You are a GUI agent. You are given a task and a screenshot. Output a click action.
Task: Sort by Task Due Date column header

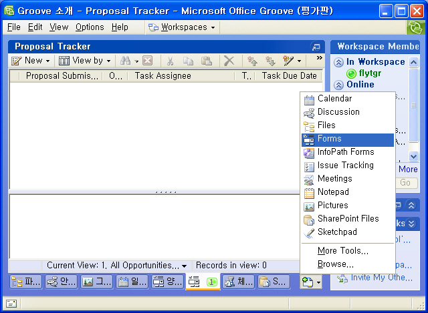(x=289, y=75)
